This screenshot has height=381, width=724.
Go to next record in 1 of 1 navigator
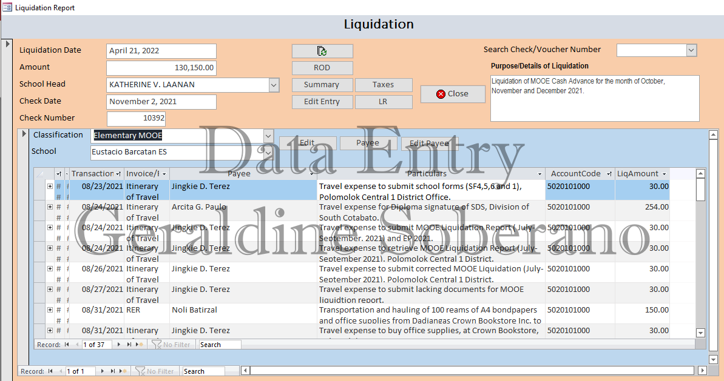[102, 371]
